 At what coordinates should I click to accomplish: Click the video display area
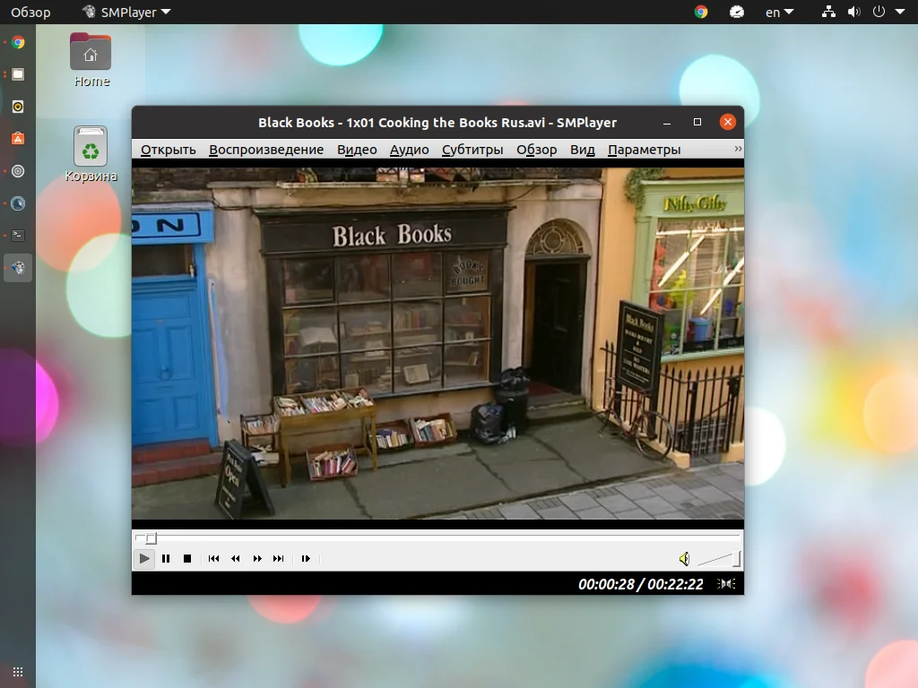(437, 343)
